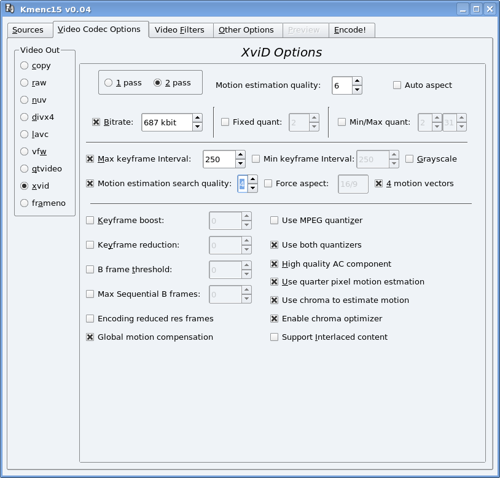Enable Min keyframe Interval checkbox
The height and width of the screenshot is (478, 500).
click(256, 159)
